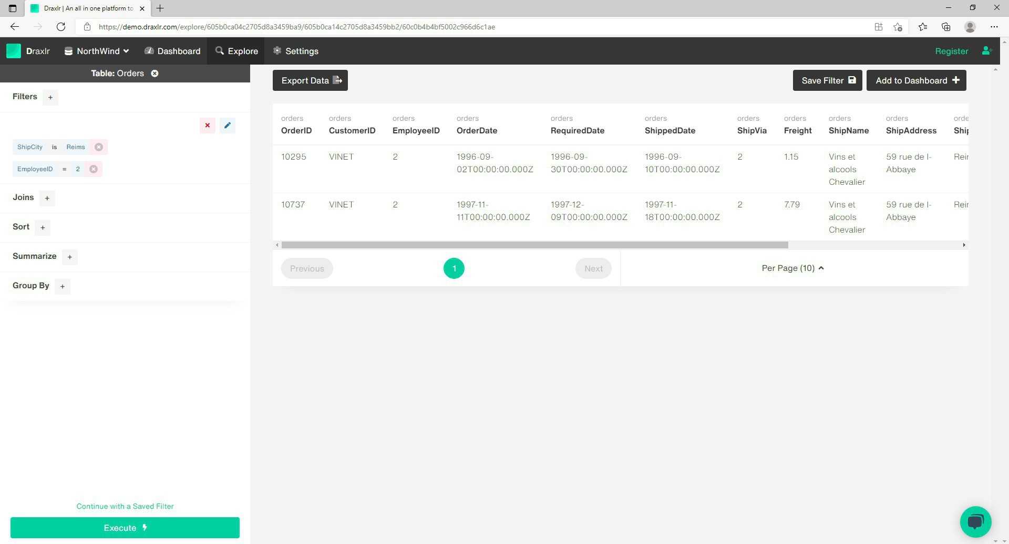The height and width of the screenshot is (544, 1009).
Task: Open the chat support widget
Action: 975,522
